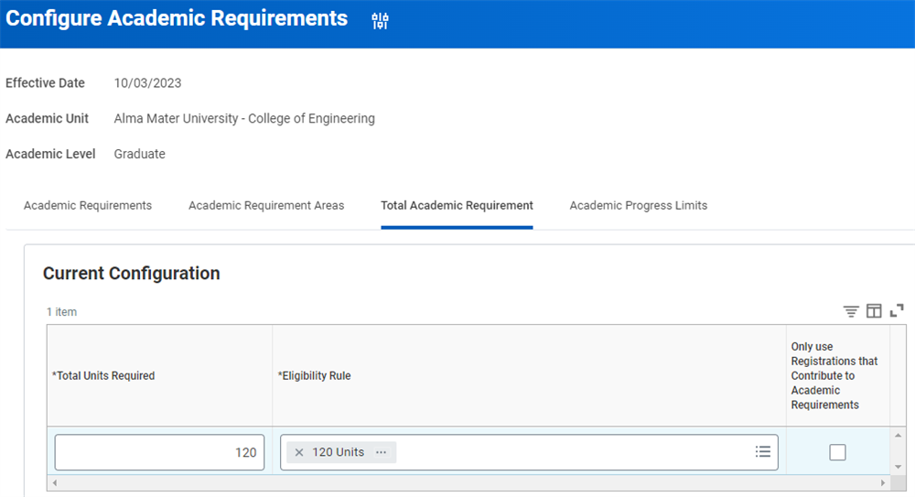Click the Configure Academic Requirements page title
The height and width of the screenshot is (497, 915).
[177, 18]
